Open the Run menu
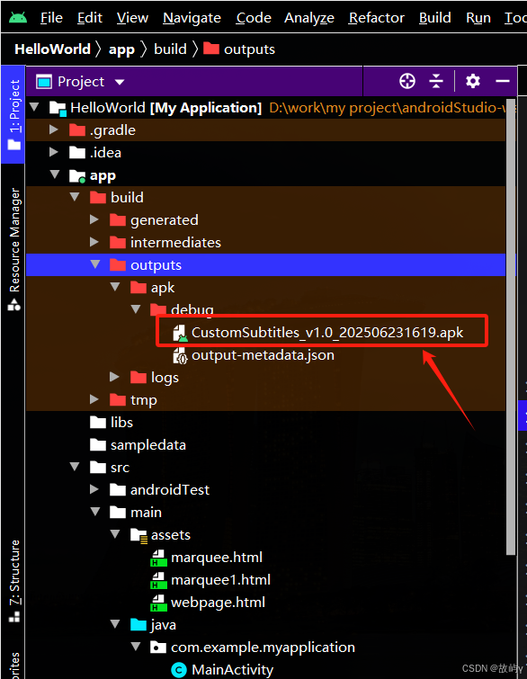Screen dimensions: 527x679 tap(478, 18)
